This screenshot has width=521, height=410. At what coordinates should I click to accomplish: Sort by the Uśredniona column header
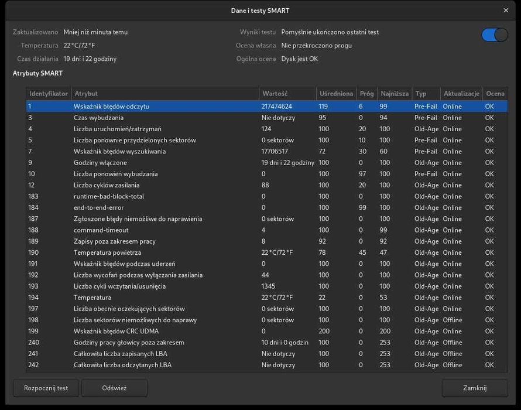(x=336, y=94)
